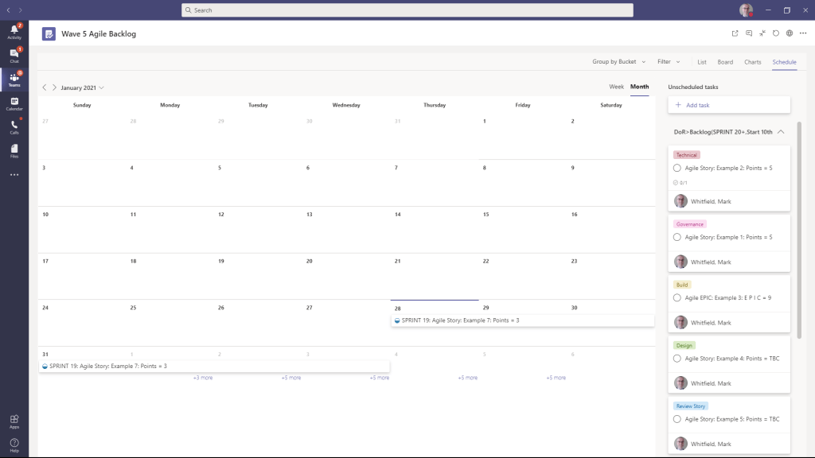Open Calls from the left rail
The width and height of the screenshot is (815, 458).
coord(13,126)
